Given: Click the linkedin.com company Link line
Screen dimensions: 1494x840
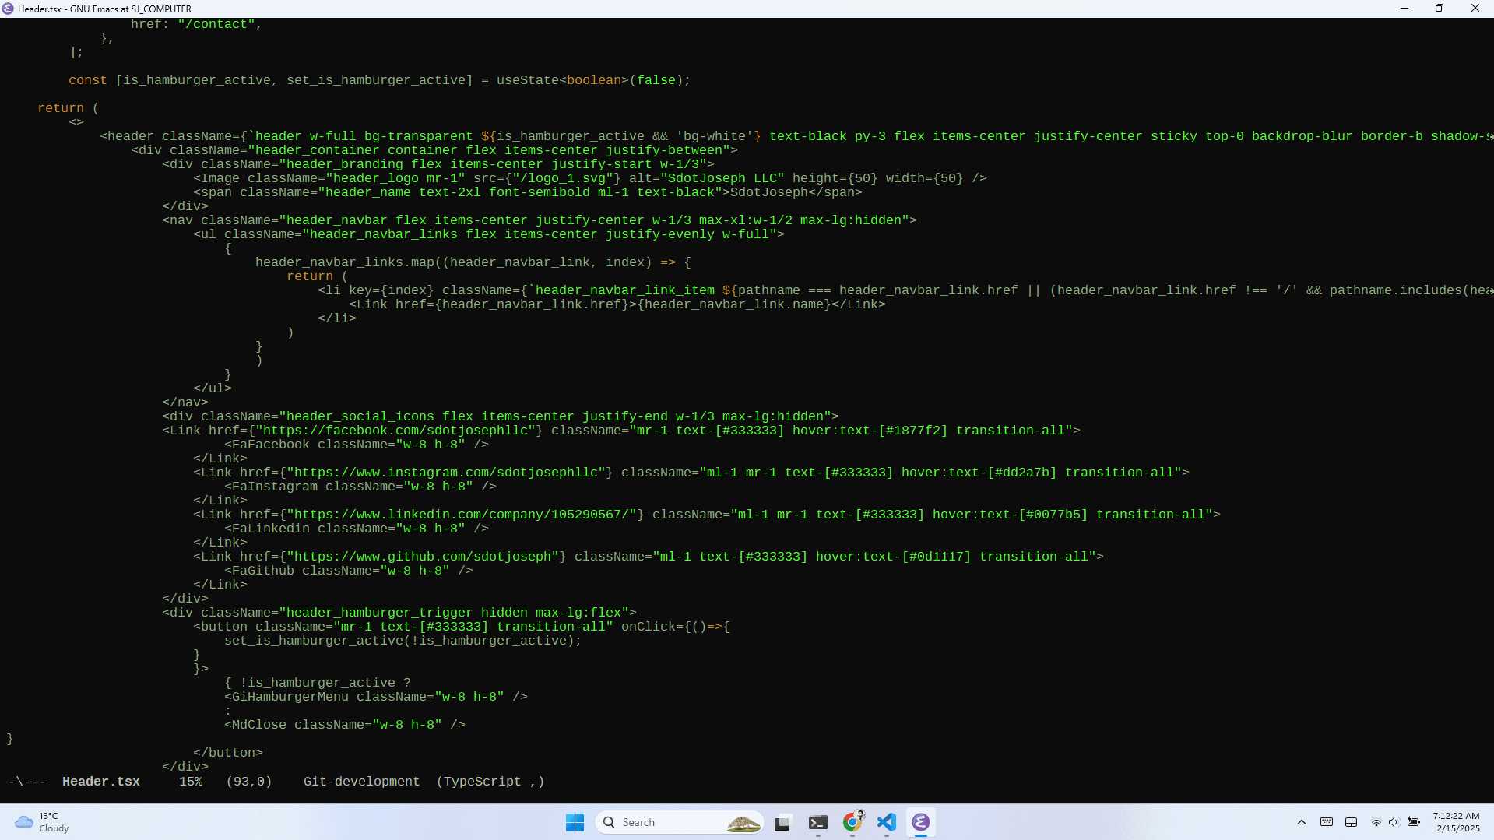Looking at the screenshot, I should coord(707,515).
